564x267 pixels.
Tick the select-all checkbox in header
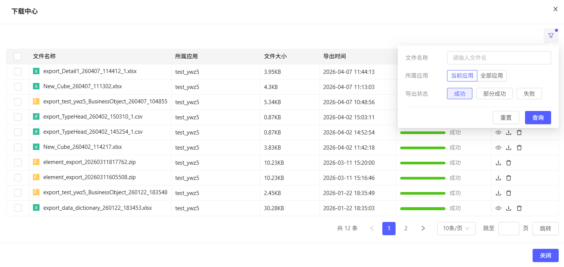18,56
